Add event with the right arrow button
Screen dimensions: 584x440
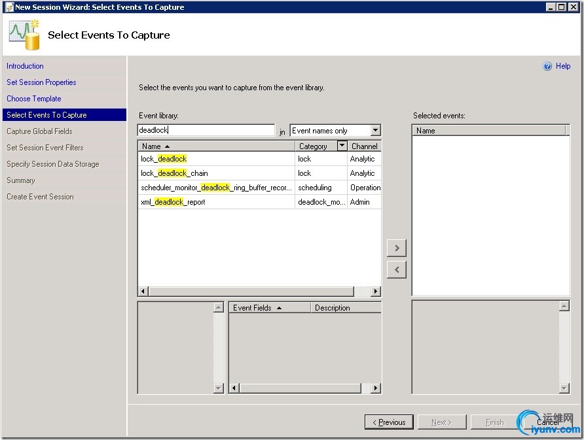coord(397,248)
